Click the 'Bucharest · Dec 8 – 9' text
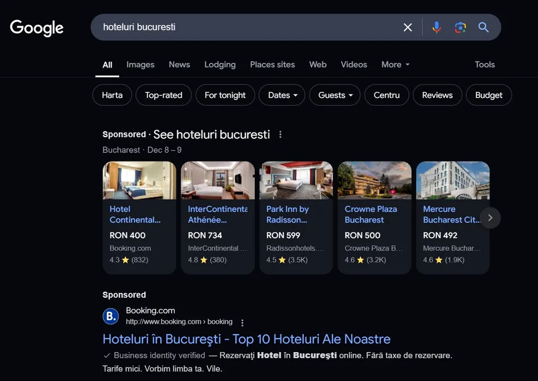538x381 pixels. pyautogui.click(x=142, y=150)
